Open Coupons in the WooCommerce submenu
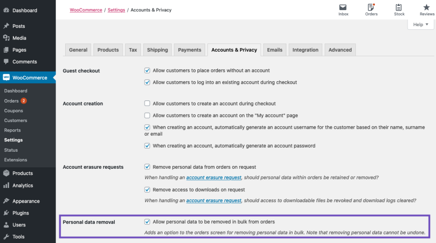Viewport: 436px width, 243px height. pos(14,110)
